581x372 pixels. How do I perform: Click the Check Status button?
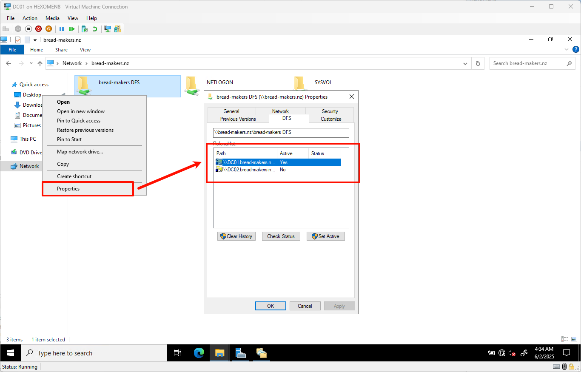[281, 236]
